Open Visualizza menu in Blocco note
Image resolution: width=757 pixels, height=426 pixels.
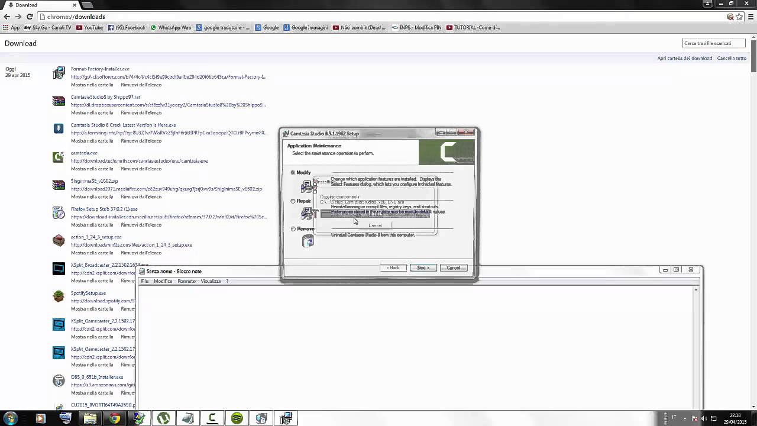click(x=211, y=281)
